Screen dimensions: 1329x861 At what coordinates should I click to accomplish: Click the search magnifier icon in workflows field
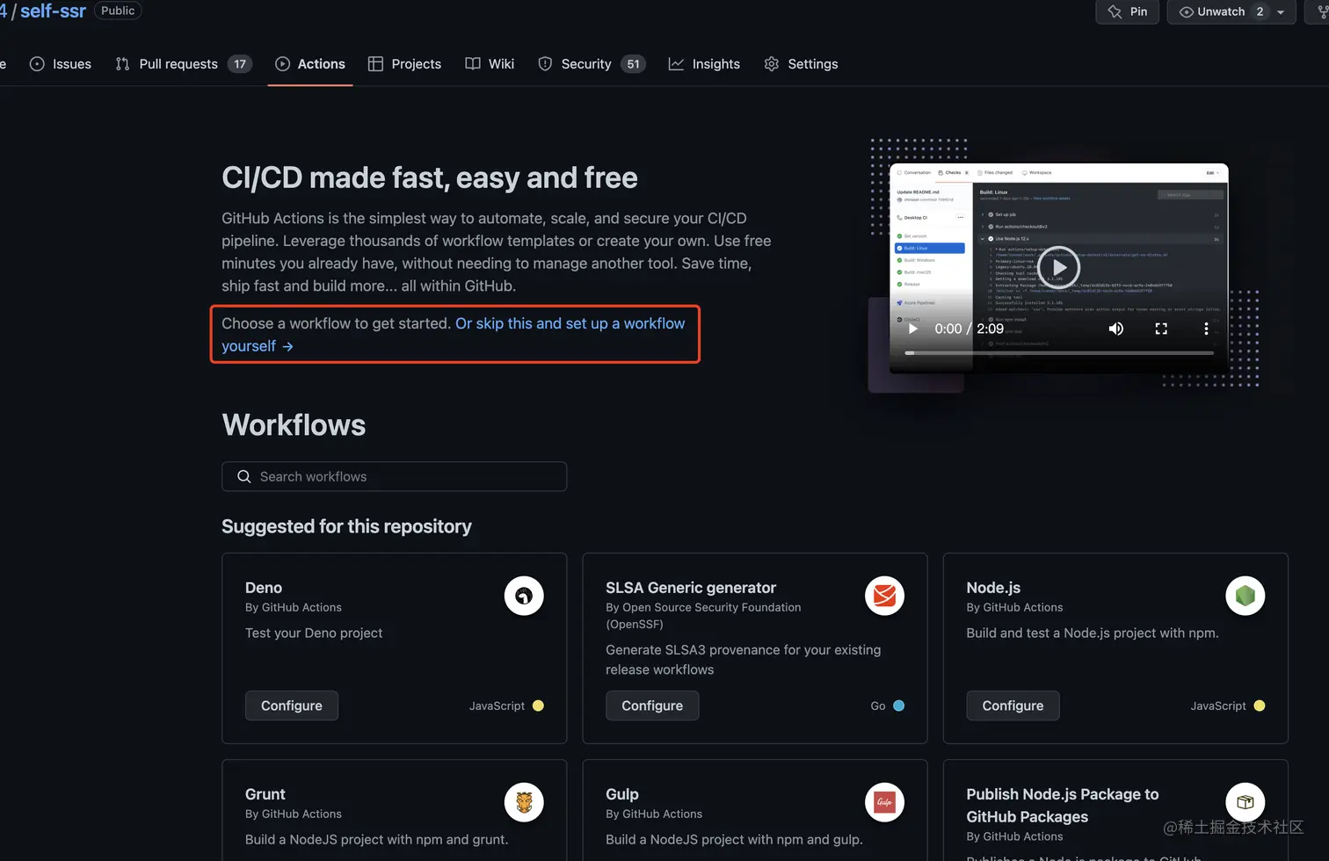[x=244, y=476]
